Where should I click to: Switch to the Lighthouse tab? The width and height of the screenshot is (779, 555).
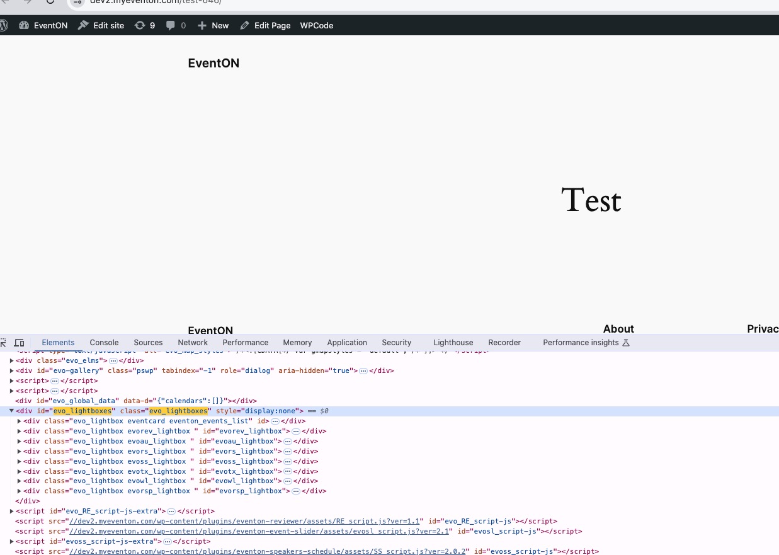pyautogui.click(x=453, y=343)
